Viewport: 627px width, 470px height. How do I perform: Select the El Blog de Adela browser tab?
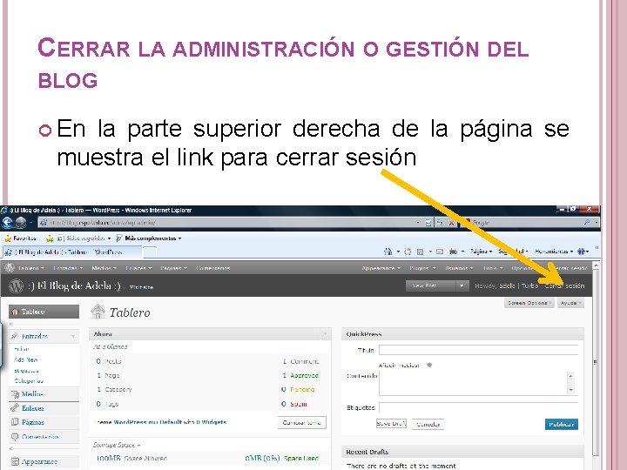72,252
